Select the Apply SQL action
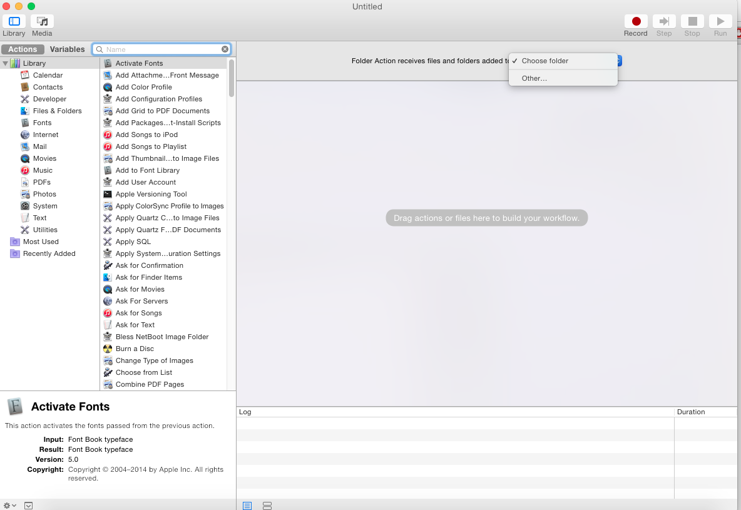 (x=163, y=242)
